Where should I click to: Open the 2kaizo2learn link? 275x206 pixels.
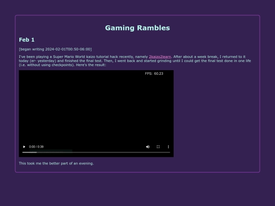(x=160, y=57)
